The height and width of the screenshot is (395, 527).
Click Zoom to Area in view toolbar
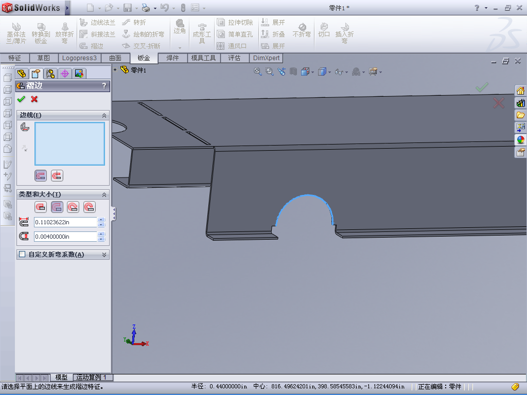pyautogui.click(x=270, y=71)
